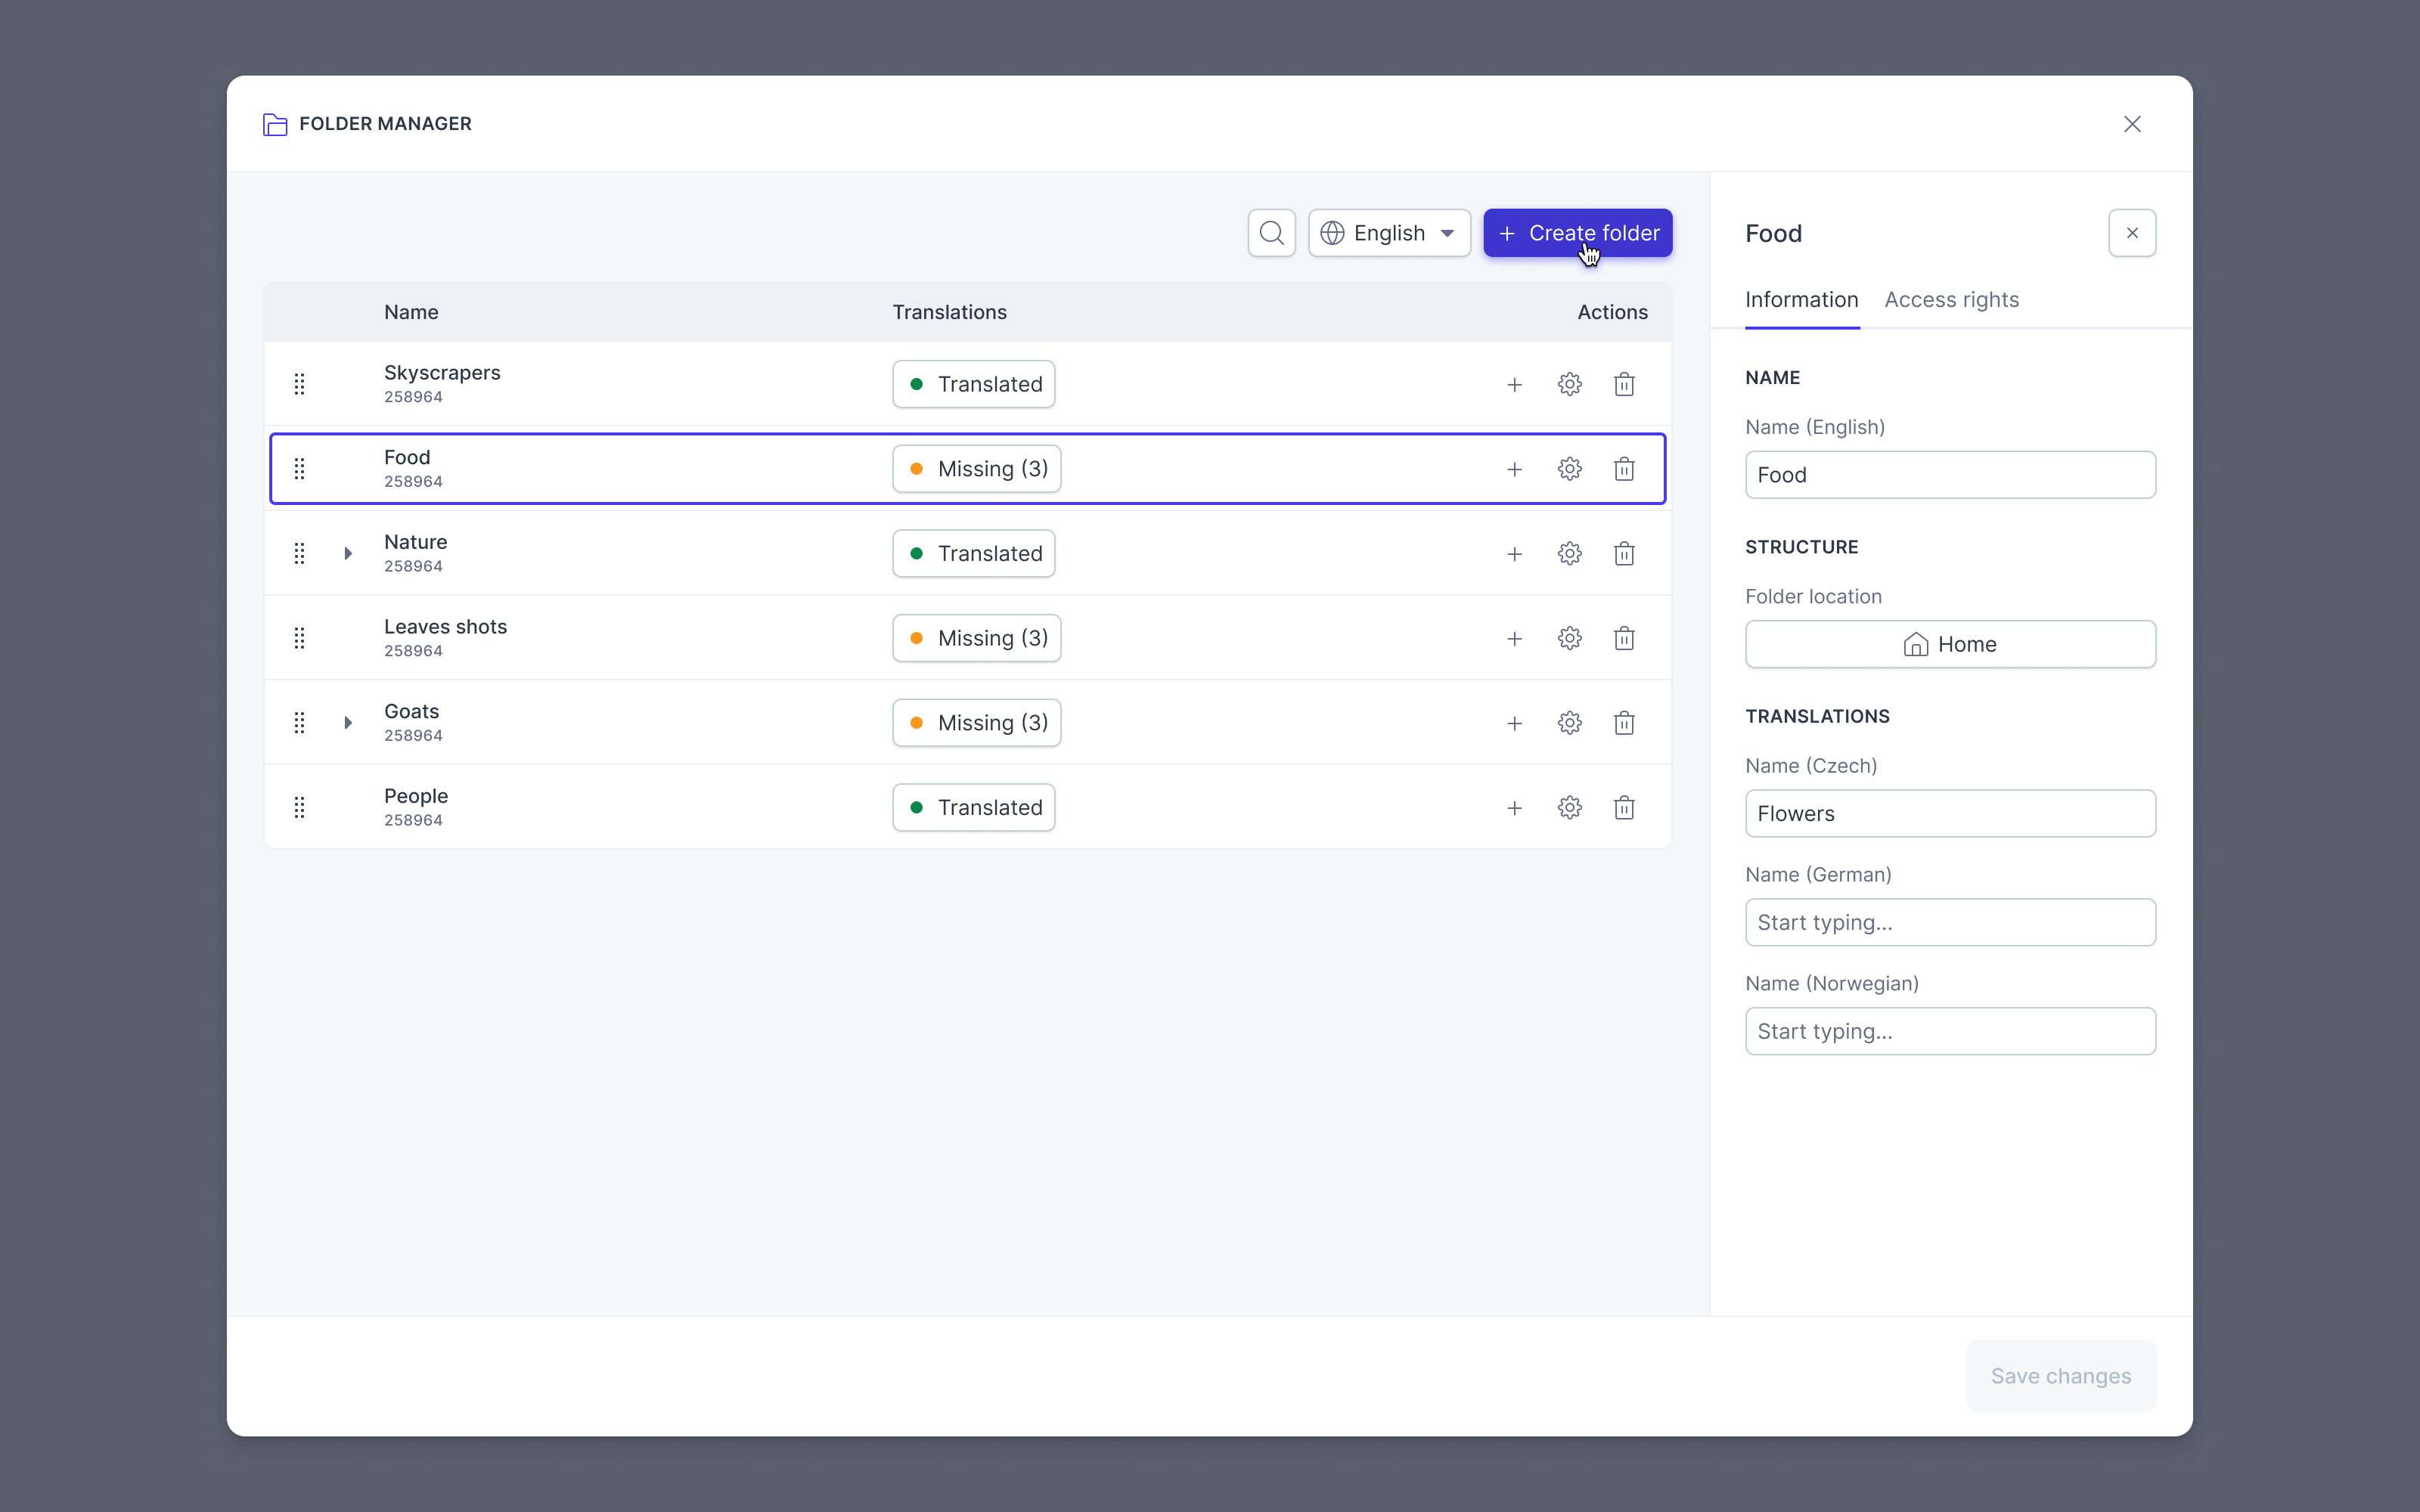The width and height of the screenshot is (2420, 1512).
Task: Open settings for the Food folder
Action: pyautogui.click(x=1568, y=468)
